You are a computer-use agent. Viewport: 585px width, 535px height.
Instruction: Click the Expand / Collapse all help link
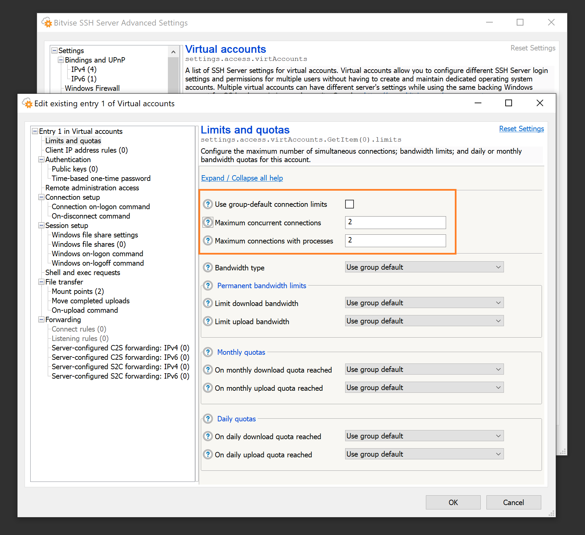click(x=242, y=178)
